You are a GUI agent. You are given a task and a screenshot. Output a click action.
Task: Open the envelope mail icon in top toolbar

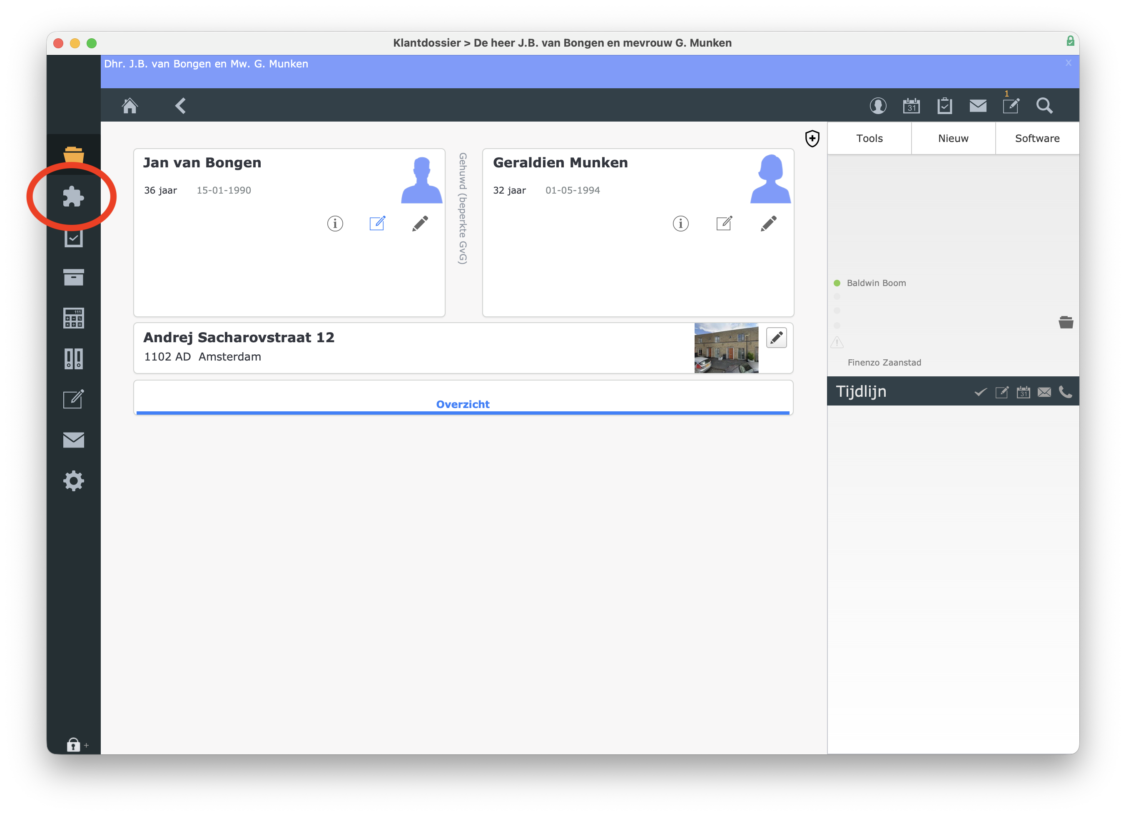coord(978,106)
